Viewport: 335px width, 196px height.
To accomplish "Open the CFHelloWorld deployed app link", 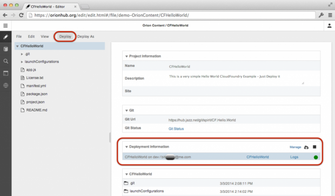I will click(258, 157).
